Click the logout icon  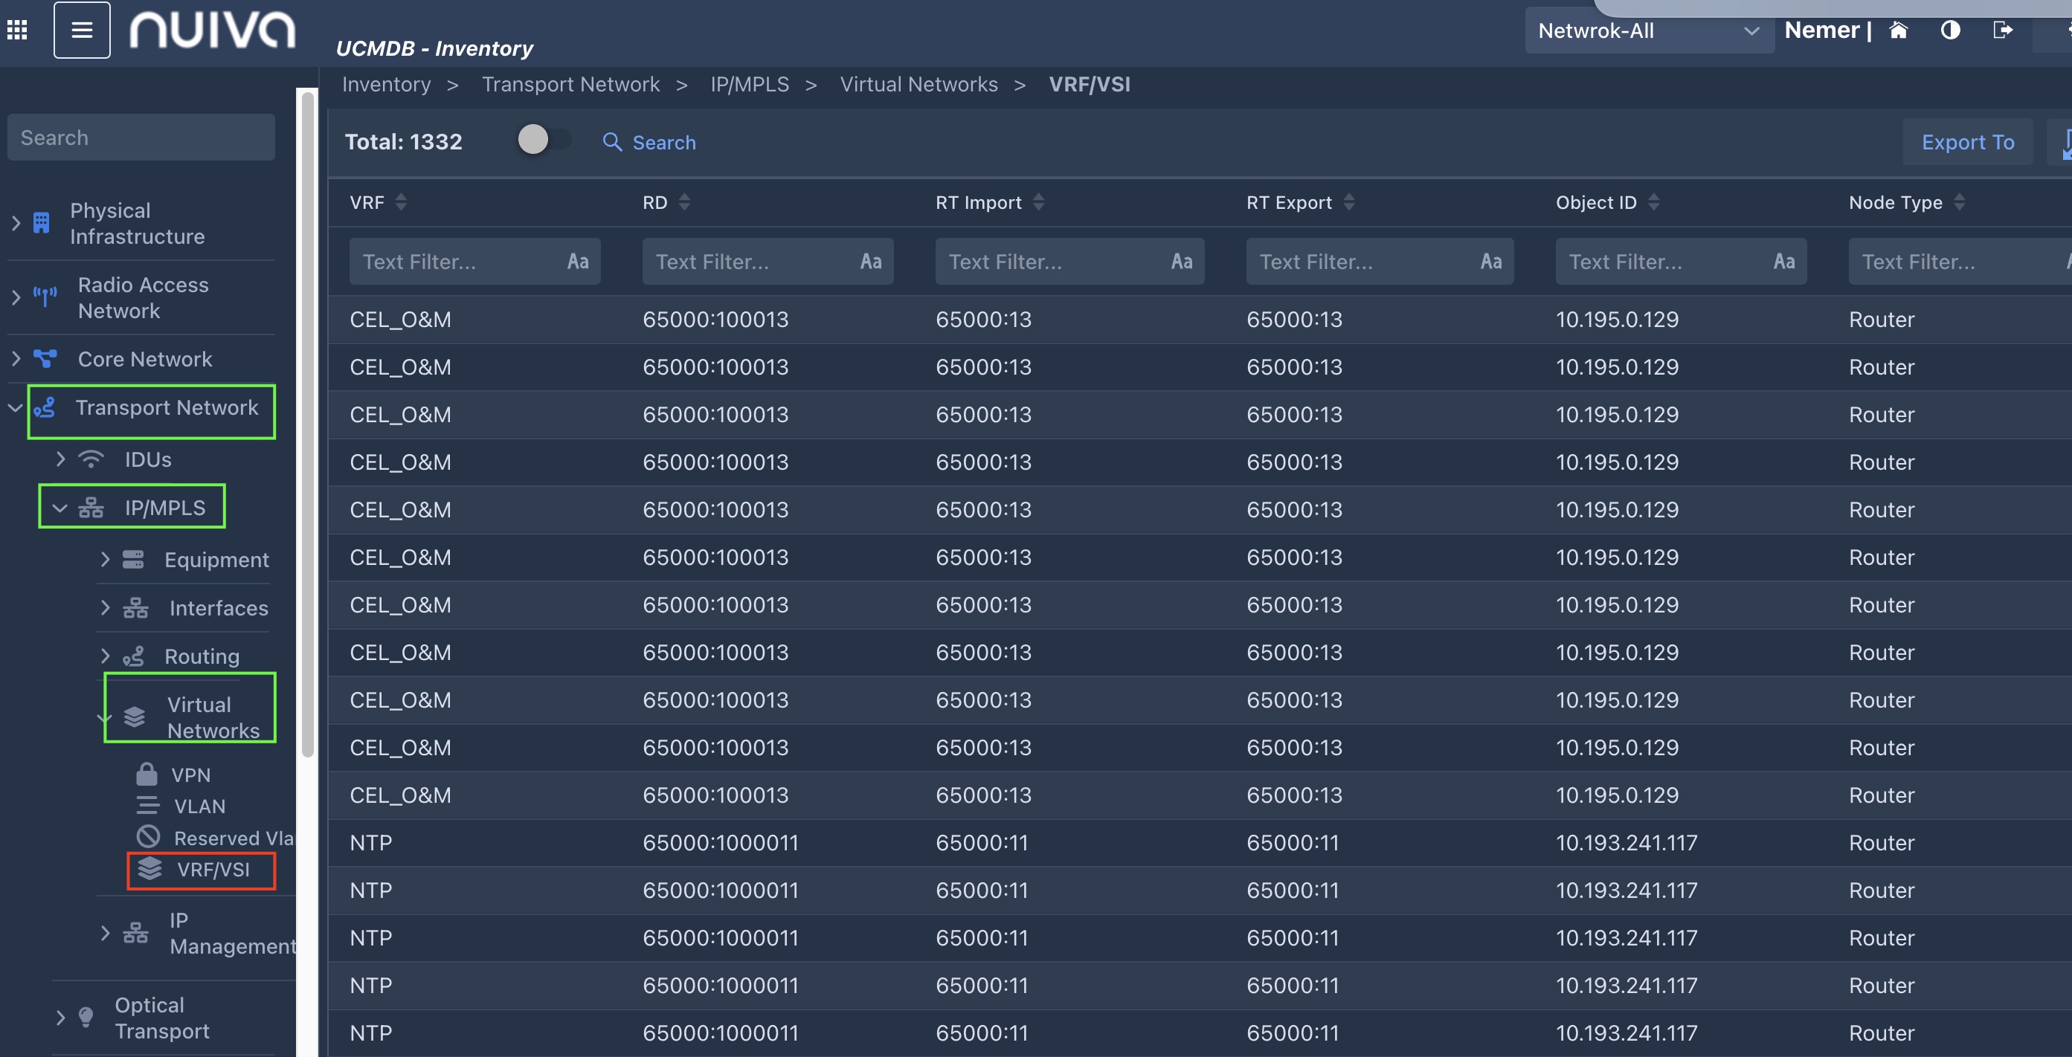coord(2002,30)
